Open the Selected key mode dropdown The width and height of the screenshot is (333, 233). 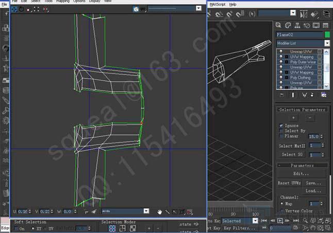point(255,221)
